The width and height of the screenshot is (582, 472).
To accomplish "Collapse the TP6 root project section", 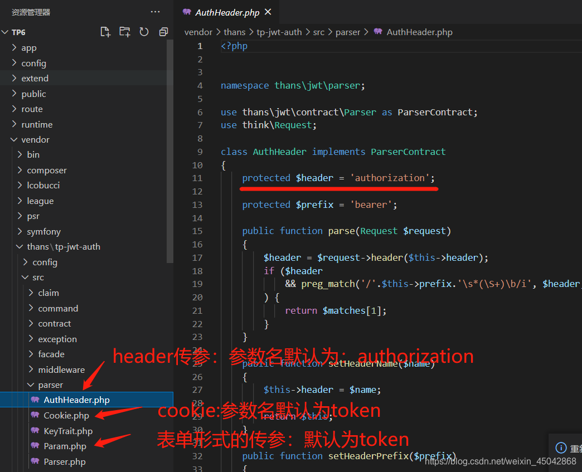I will pyautogui.click(x=18, y=32).
